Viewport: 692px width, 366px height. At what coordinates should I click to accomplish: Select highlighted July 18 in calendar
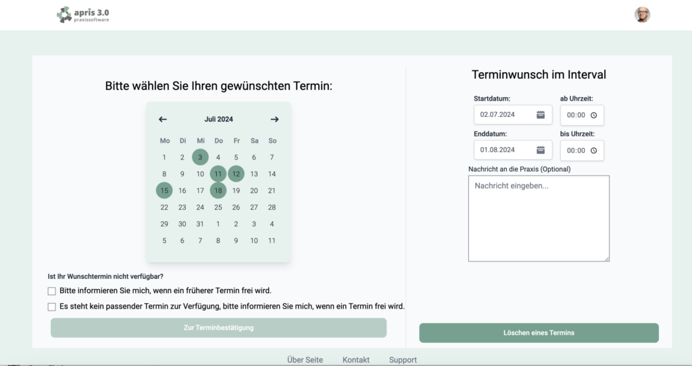pos(218,190)
